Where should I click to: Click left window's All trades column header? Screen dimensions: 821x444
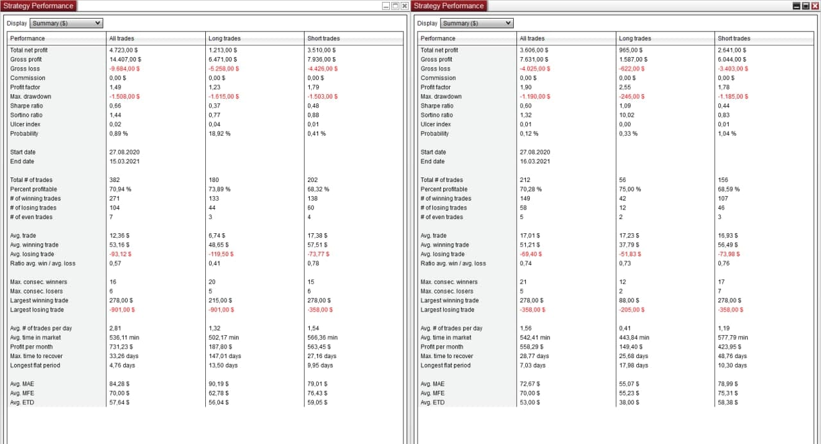(122, 38)
